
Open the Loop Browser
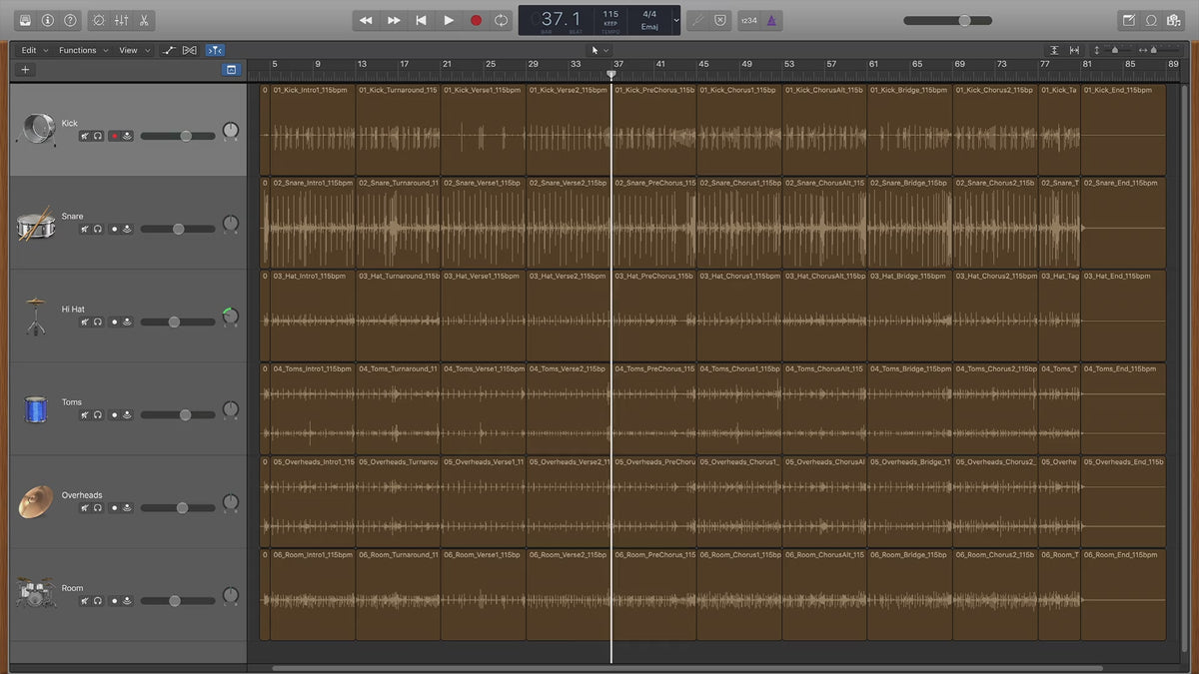pyautogui.click(x=1151, y=20)
